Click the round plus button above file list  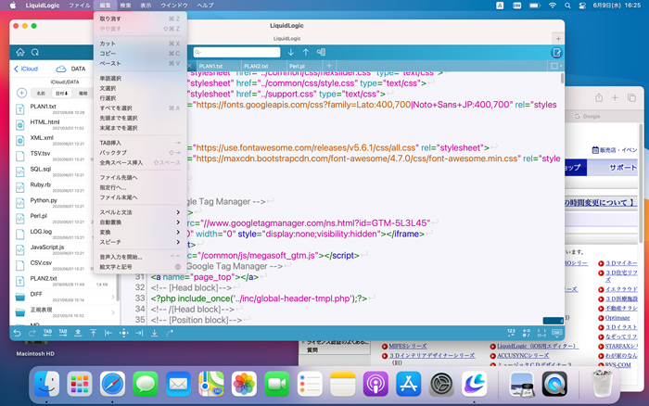[21, 94]
